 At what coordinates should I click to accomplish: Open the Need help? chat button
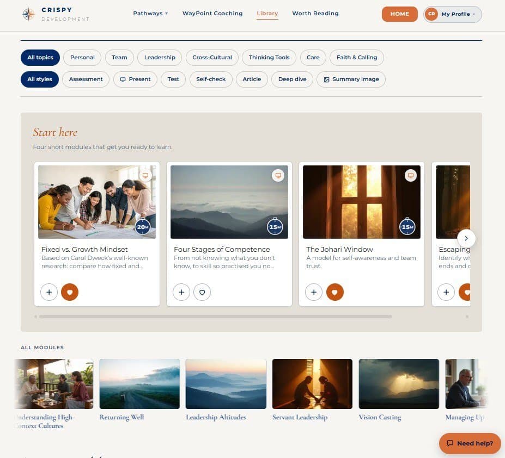[x=470, y=443]
